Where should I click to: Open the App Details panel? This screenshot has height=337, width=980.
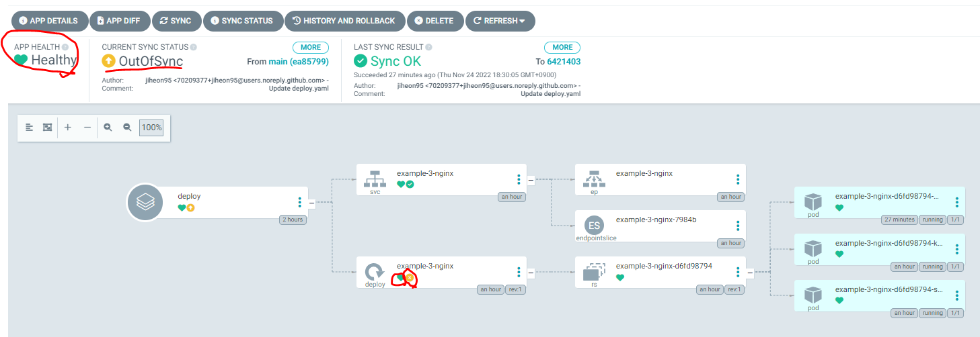click(x=49, y=21)
